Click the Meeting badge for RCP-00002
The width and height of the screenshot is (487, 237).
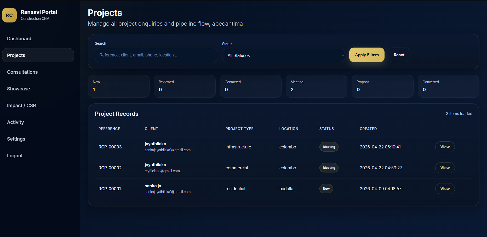[x=329, y=168]
